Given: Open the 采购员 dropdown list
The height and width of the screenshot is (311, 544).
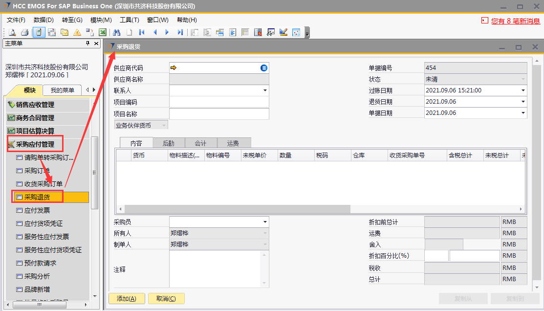Looking at the screenshot, I should tap(265, 222).
